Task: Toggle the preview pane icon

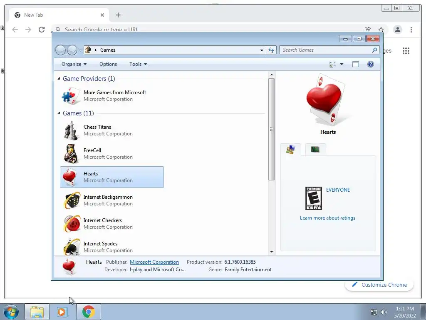Action: click(355, 64)
